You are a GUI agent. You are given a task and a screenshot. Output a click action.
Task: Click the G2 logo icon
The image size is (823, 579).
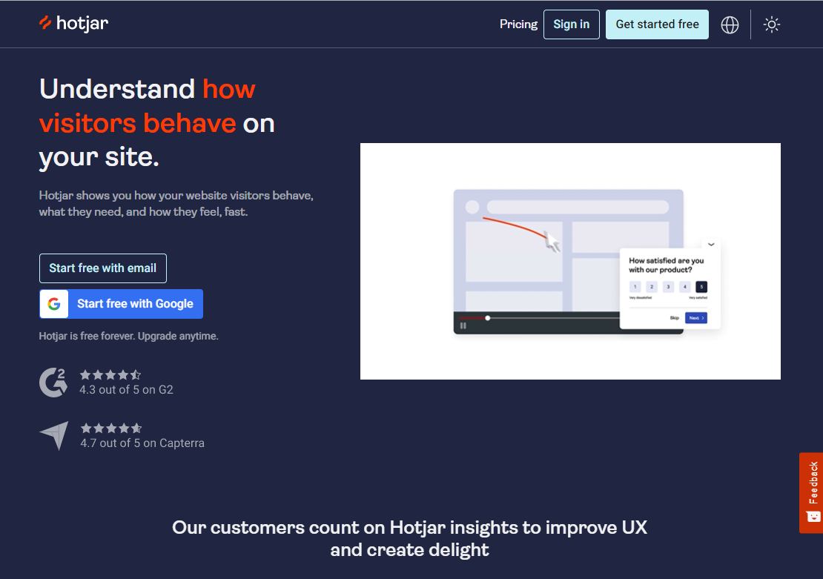[x=53, y=382]
